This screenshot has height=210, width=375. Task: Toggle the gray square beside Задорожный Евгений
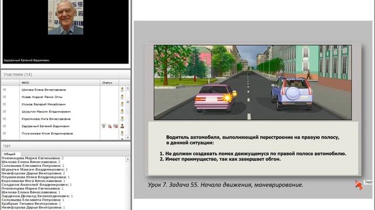pos(4,126)
